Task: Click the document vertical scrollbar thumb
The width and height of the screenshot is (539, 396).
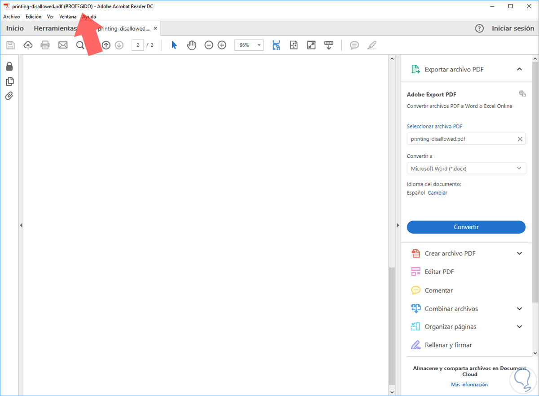Action: [x=392, y=326]
